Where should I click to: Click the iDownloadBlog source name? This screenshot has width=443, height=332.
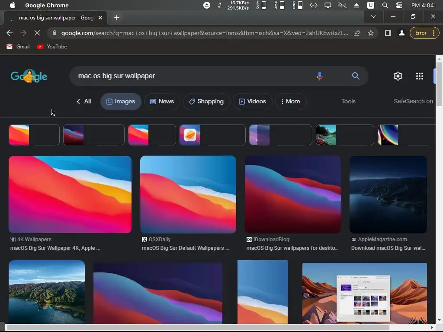[271, 239]
